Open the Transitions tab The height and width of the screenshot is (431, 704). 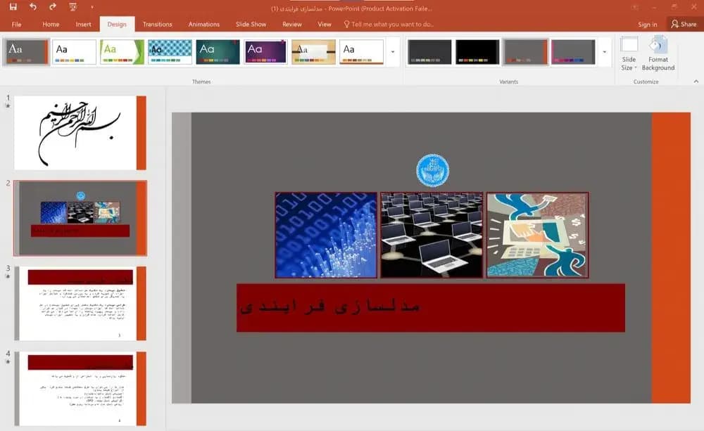(x=157, y=24)
